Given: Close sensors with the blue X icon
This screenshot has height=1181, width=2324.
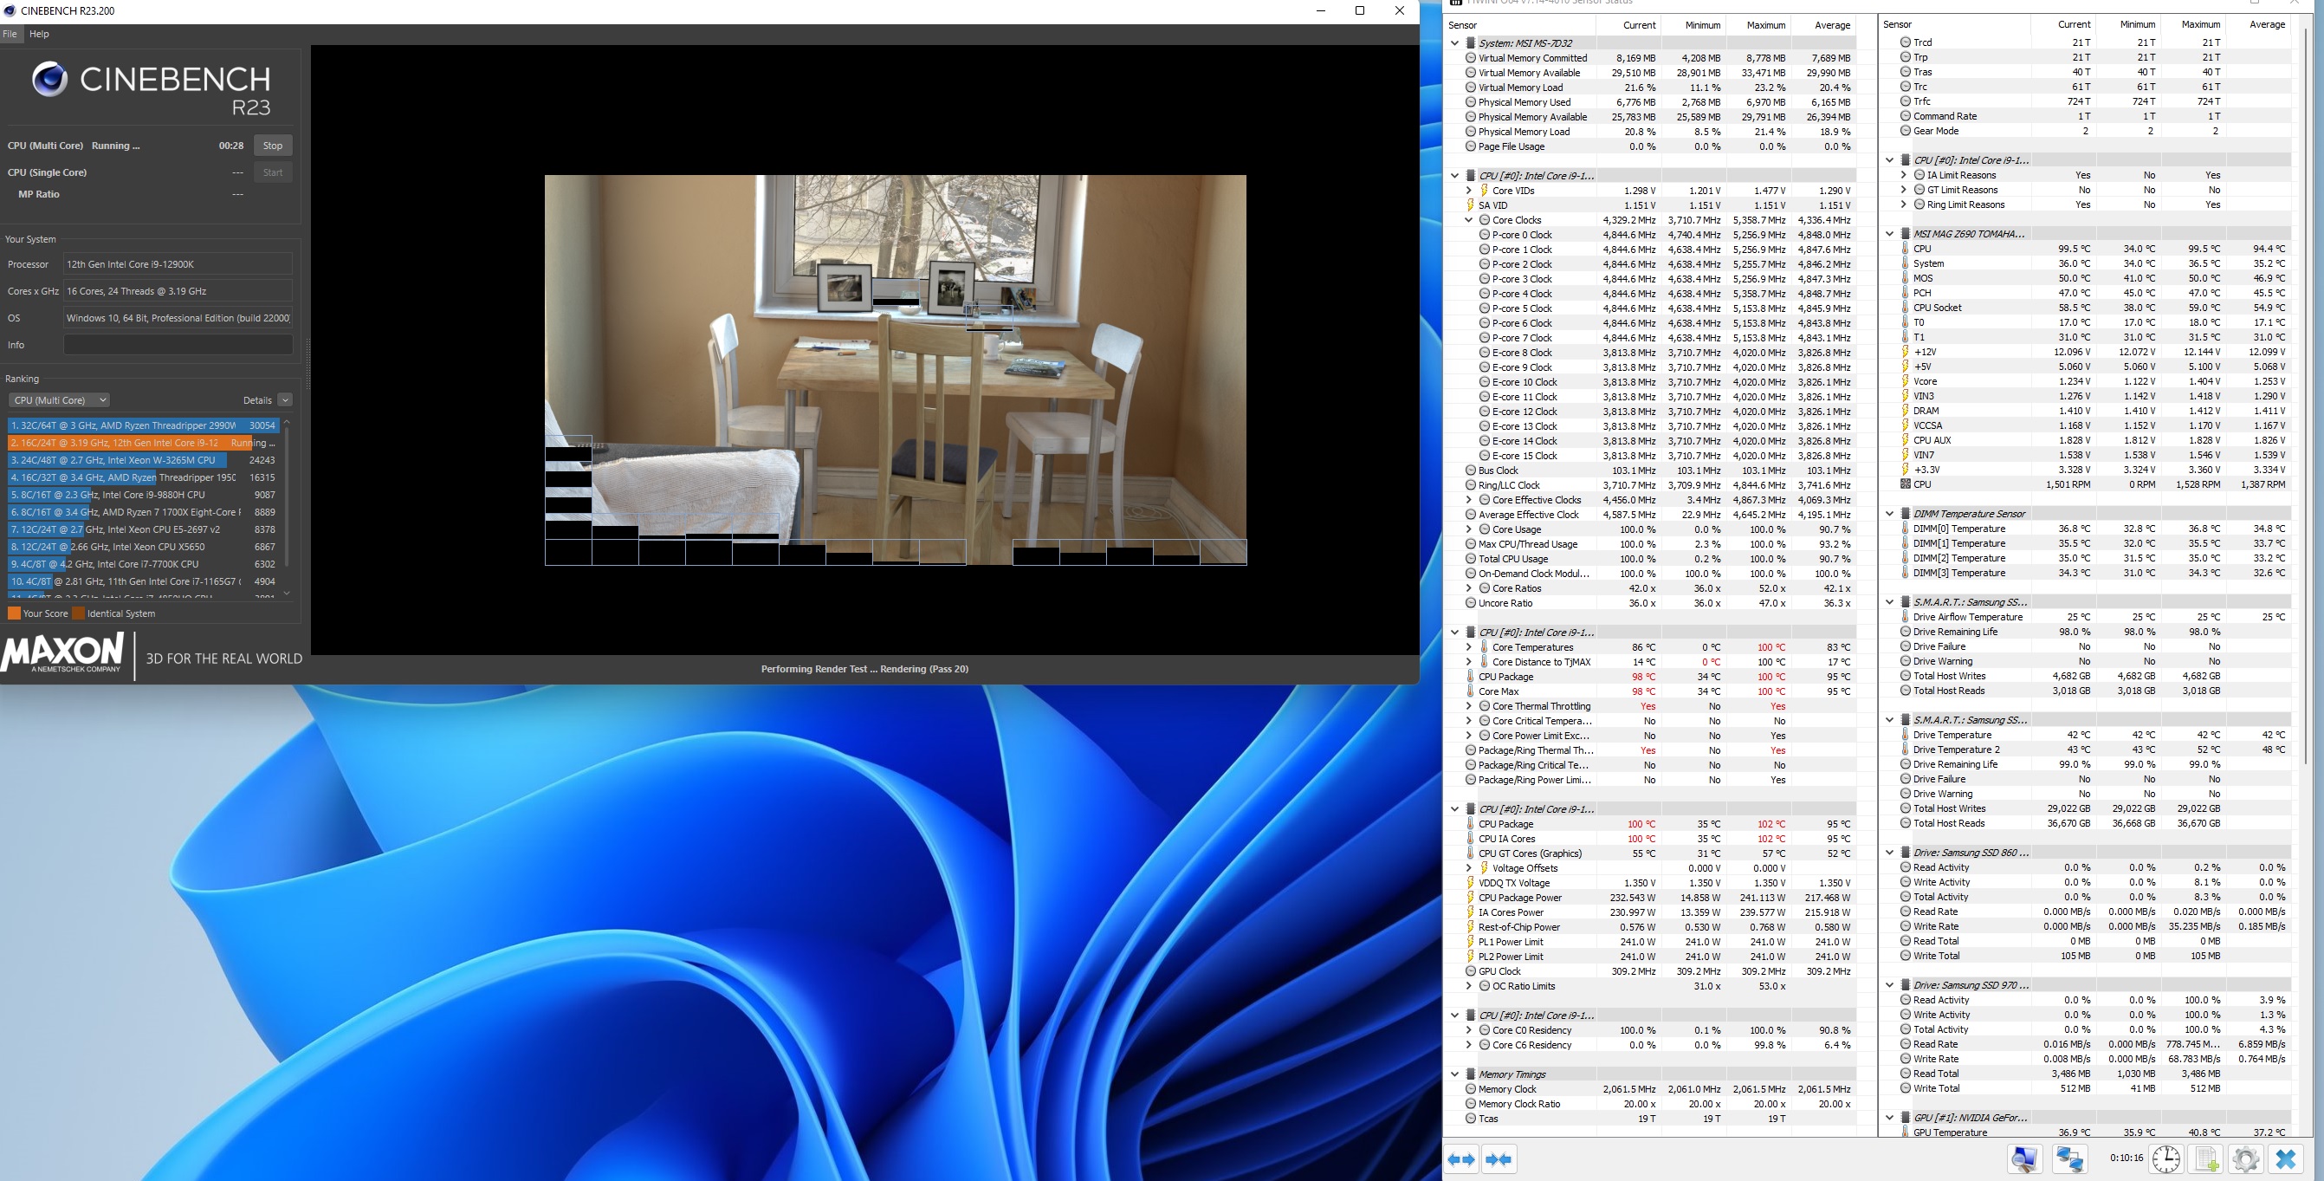Looking at the screenshot, I should 2285,1159.
